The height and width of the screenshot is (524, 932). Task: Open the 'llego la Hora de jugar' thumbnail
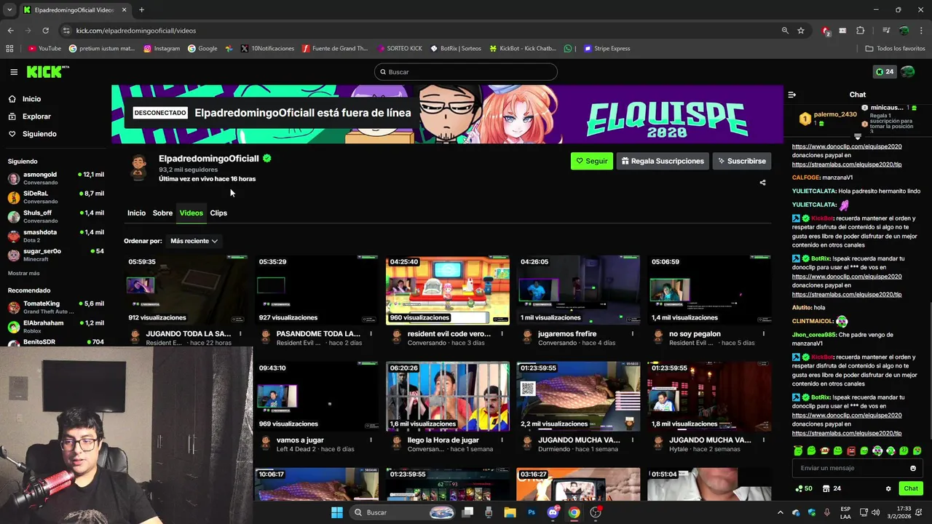click(x=448, y=397)
